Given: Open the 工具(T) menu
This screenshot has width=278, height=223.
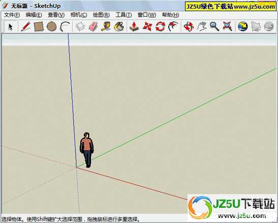Looking at the screenshot, I should tap(123, 15).
